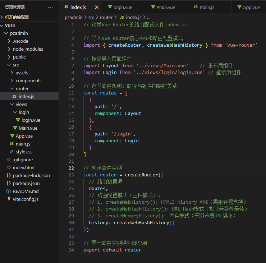Screen dimensions: 266x263
Task: Click '../views/Main.vue' import path
Action: click(x=162, y=66)
